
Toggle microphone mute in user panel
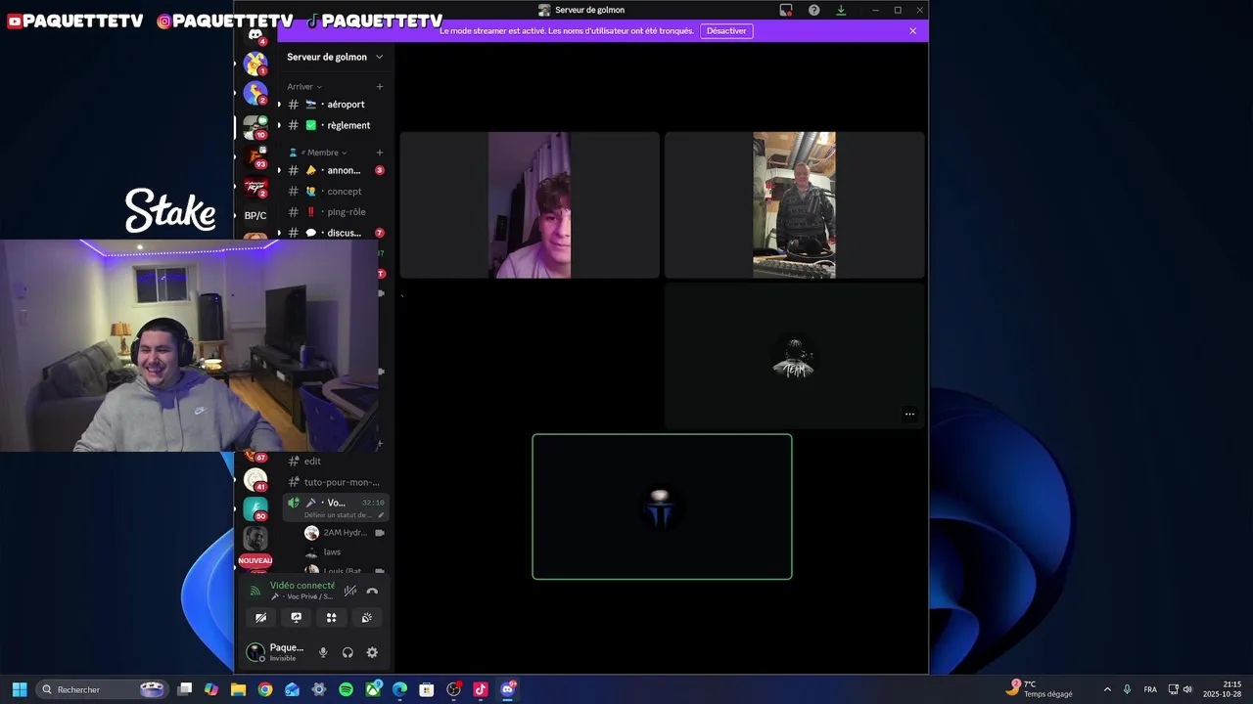pyautogui.click(x=323, y=652)
